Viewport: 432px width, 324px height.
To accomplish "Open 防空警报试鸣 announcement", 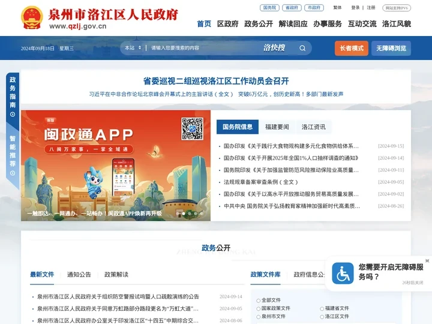I will [118, 297].
